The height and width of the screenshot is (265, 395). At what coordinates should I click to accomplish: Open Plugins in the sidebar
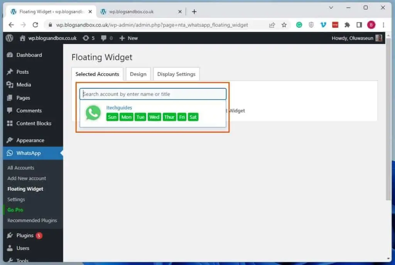tap(25, 235)
